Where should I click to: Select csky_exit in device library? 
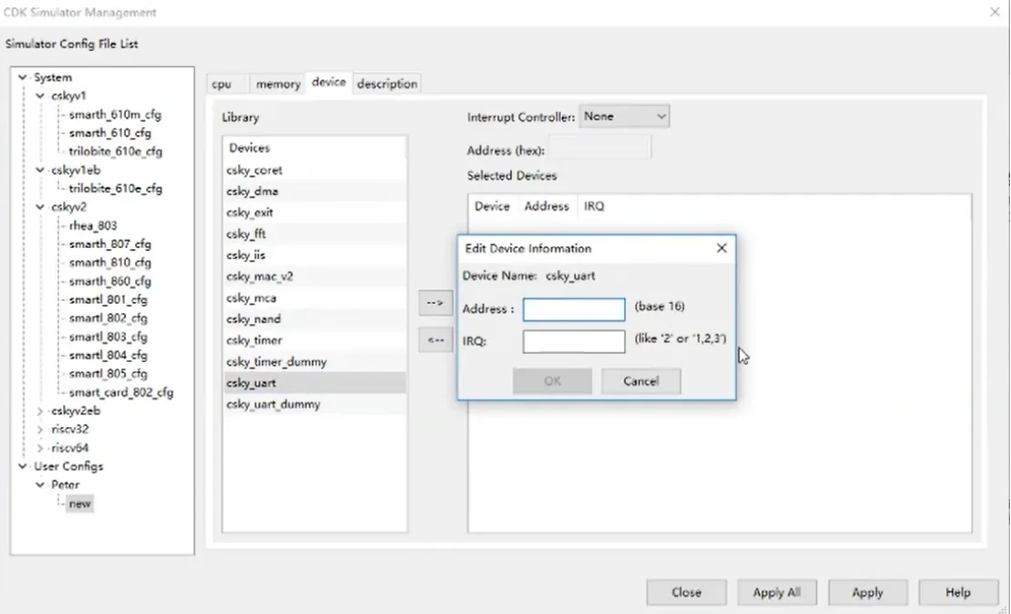(315, 213)
